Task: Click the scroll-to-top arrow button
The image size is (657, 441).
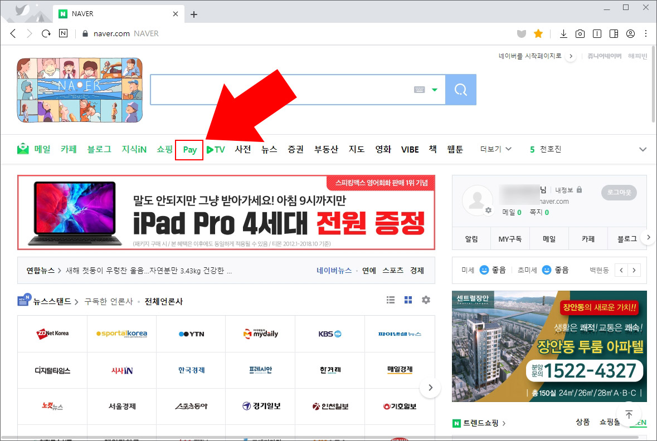Action: click(629, 414)
